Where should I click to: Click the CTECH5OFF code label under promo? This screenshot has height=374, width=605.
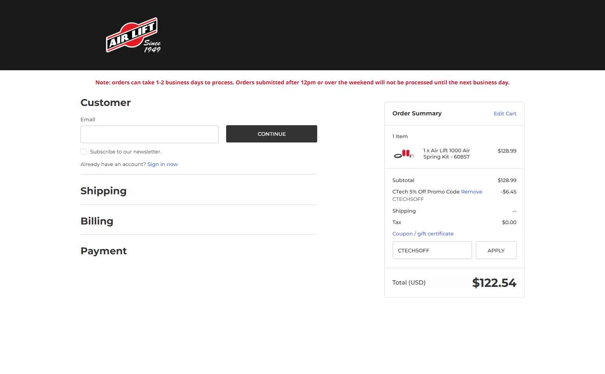[408, 199]
